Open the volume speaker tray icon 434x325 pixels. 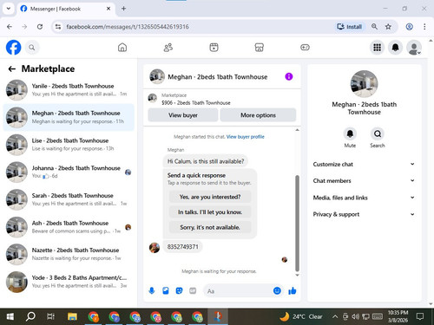pyautogui.click(x=355, y=316)
